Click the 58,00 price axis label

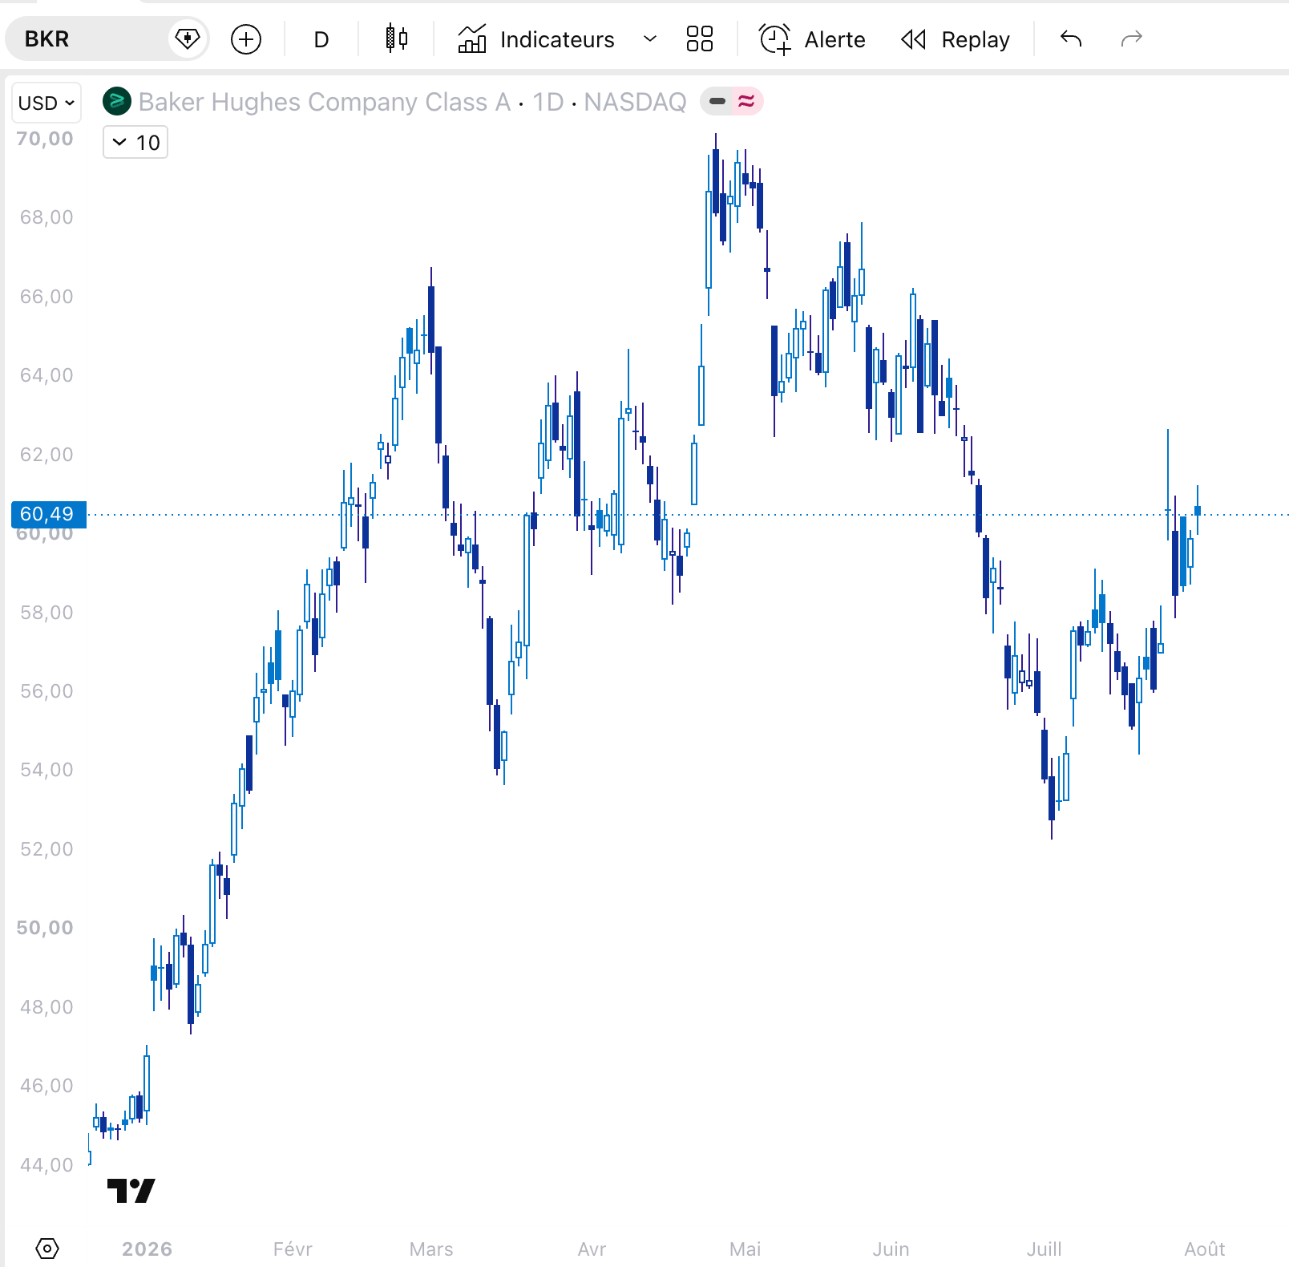click(46, 613)
